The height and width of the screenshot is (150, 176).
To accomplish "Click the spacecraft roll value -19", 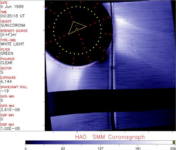I will click(4, 91).
